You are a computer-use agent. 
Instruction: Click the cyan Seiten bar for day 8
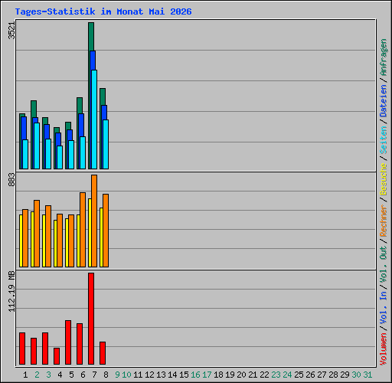106,144
